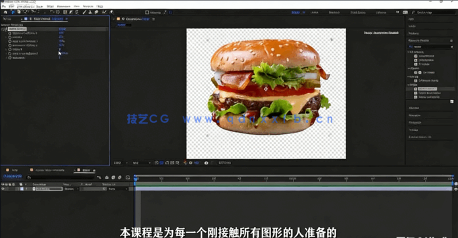The image size is (458, 238).
Task: Open the viewer magnification ratio dropdown
Action: tap(120, 163)
